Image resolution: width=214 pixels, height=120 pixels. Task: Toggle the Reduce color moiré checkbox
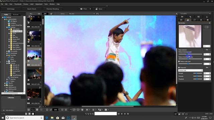179,61
